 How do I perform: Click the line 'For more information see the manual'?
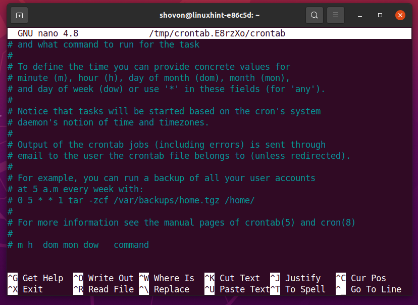pyautogui.click(x=182, y=223)
